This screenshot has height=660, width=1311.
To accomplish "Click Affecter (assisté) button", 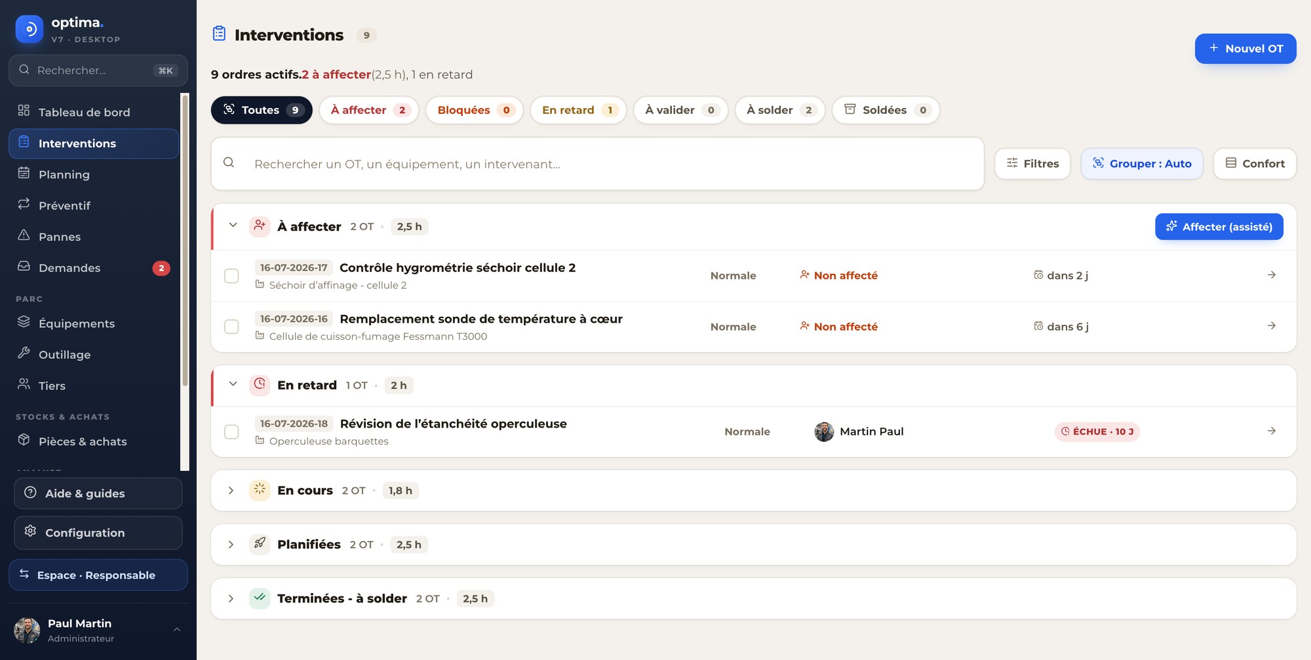I will pos(1219,227).
